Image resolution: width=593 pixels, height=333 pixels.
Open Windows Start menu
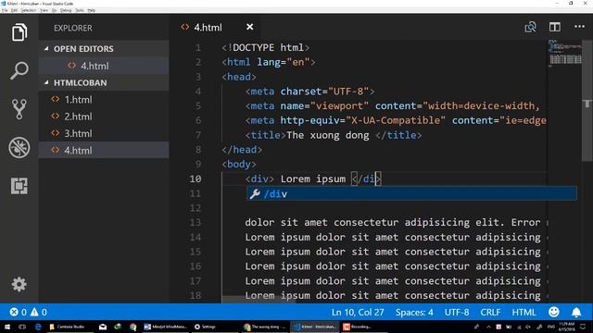pyautogui.click(x=6, y=327)
